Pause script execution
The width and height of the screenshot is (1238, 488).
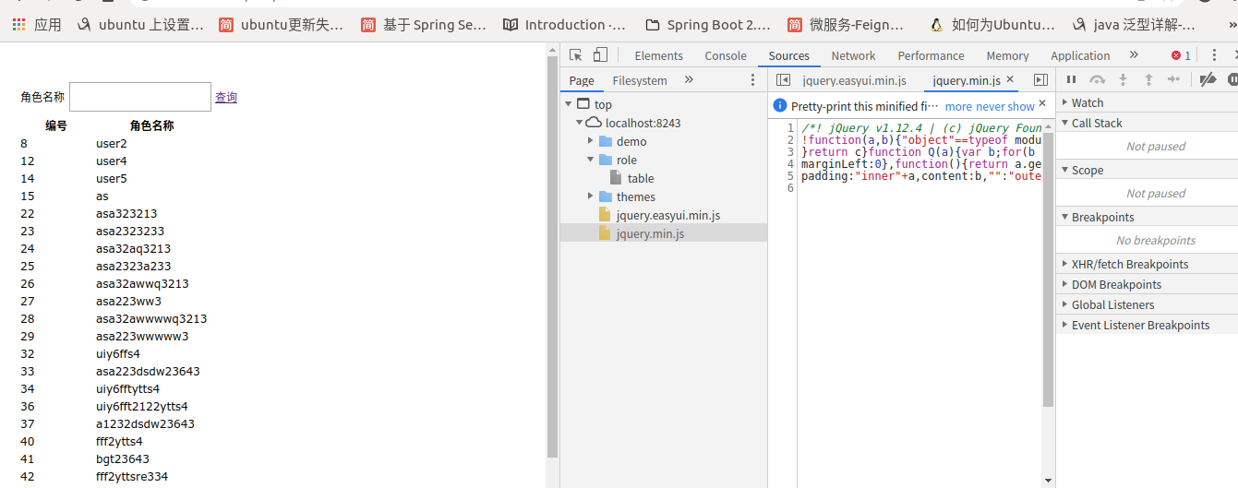point(1072,80)
